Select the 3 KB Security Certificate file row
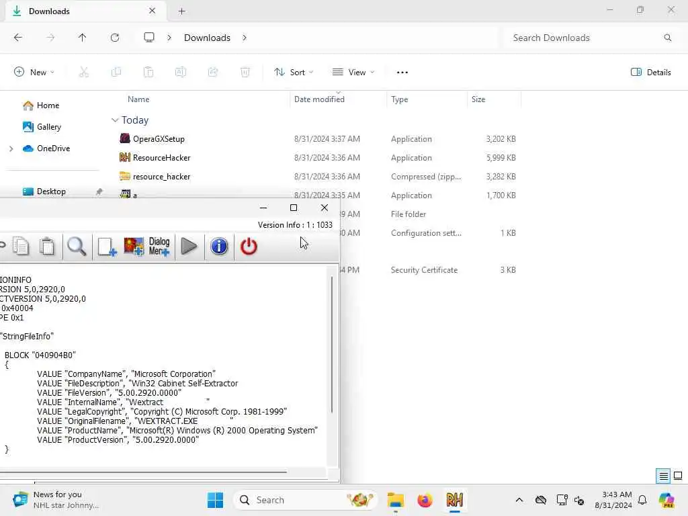688x516 pixels. 430,270
